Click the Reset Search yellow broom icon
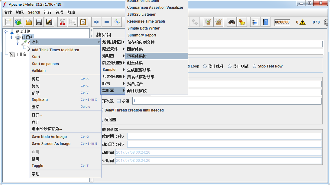 [x=242, y=22]
